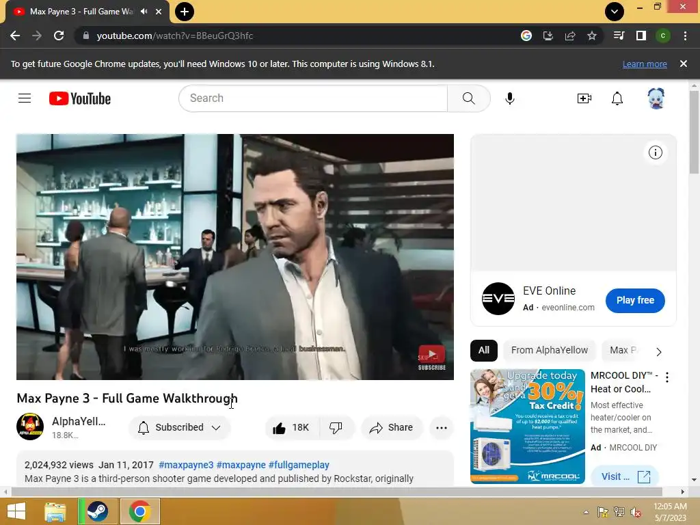Toggle the Chrome side panel
The image size is (700, 525).
click(x=641, y=36)
